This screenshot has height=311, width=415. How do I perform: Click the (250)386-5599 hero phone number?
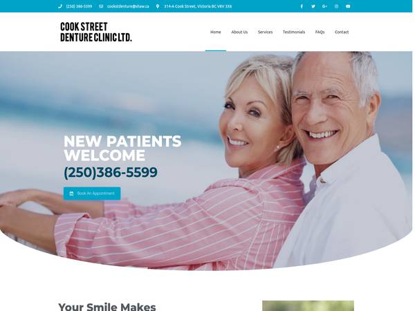[111, 172]
